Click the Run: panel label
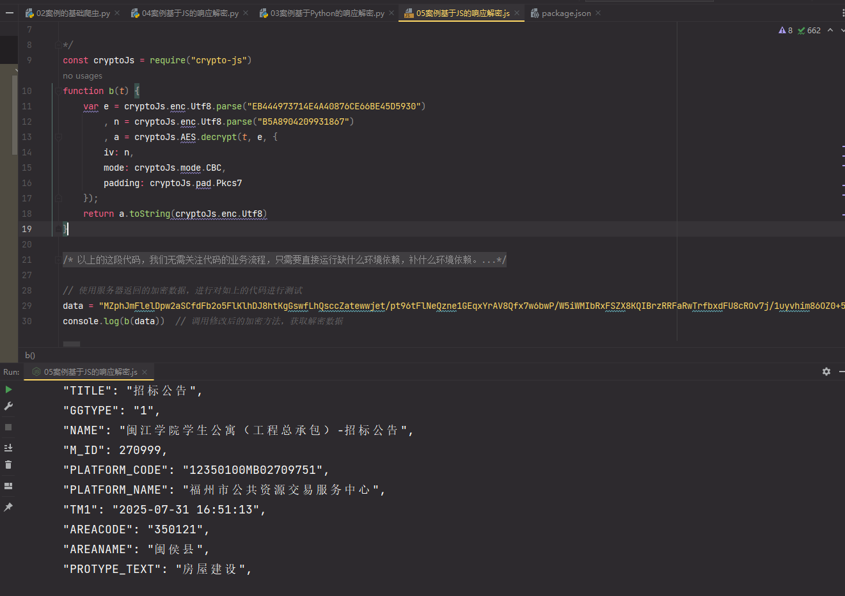 tap(12, 372)
